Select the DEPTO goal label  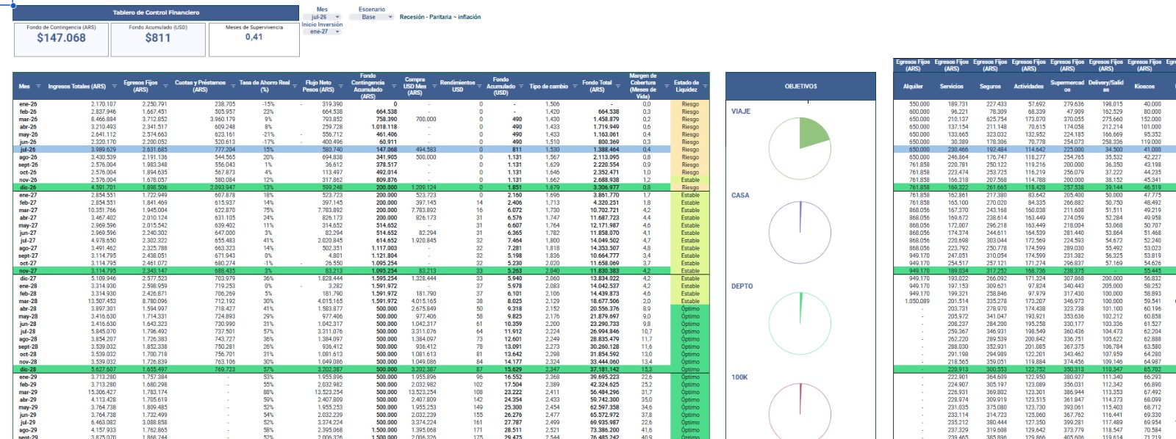pos(742,286)
